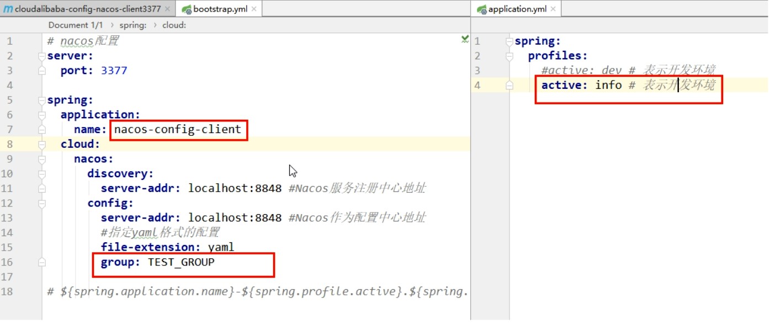Viewport: 770px width, 324px height.
Task: Click the 'config:' key on line 12
Action: pyautogui.click(x=110, y=203)
